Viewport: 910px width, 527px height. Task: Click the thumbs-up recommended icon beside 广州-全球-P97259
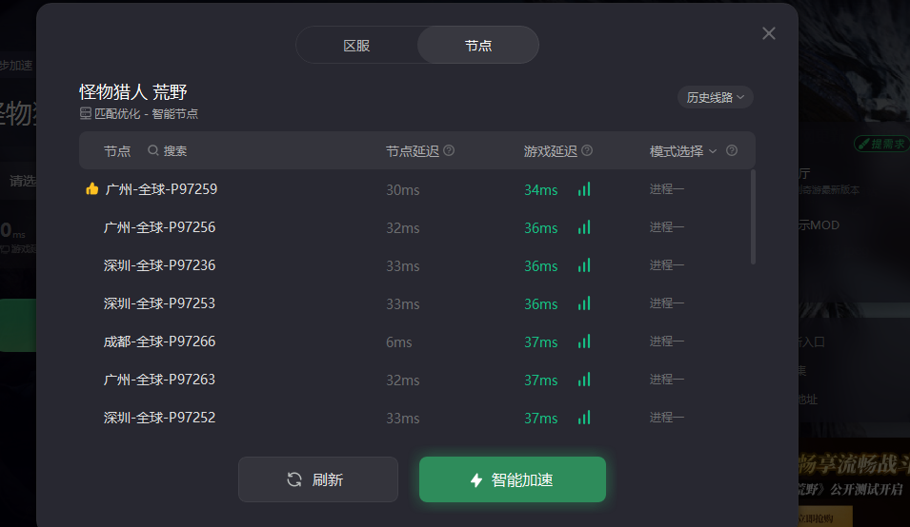91,188
